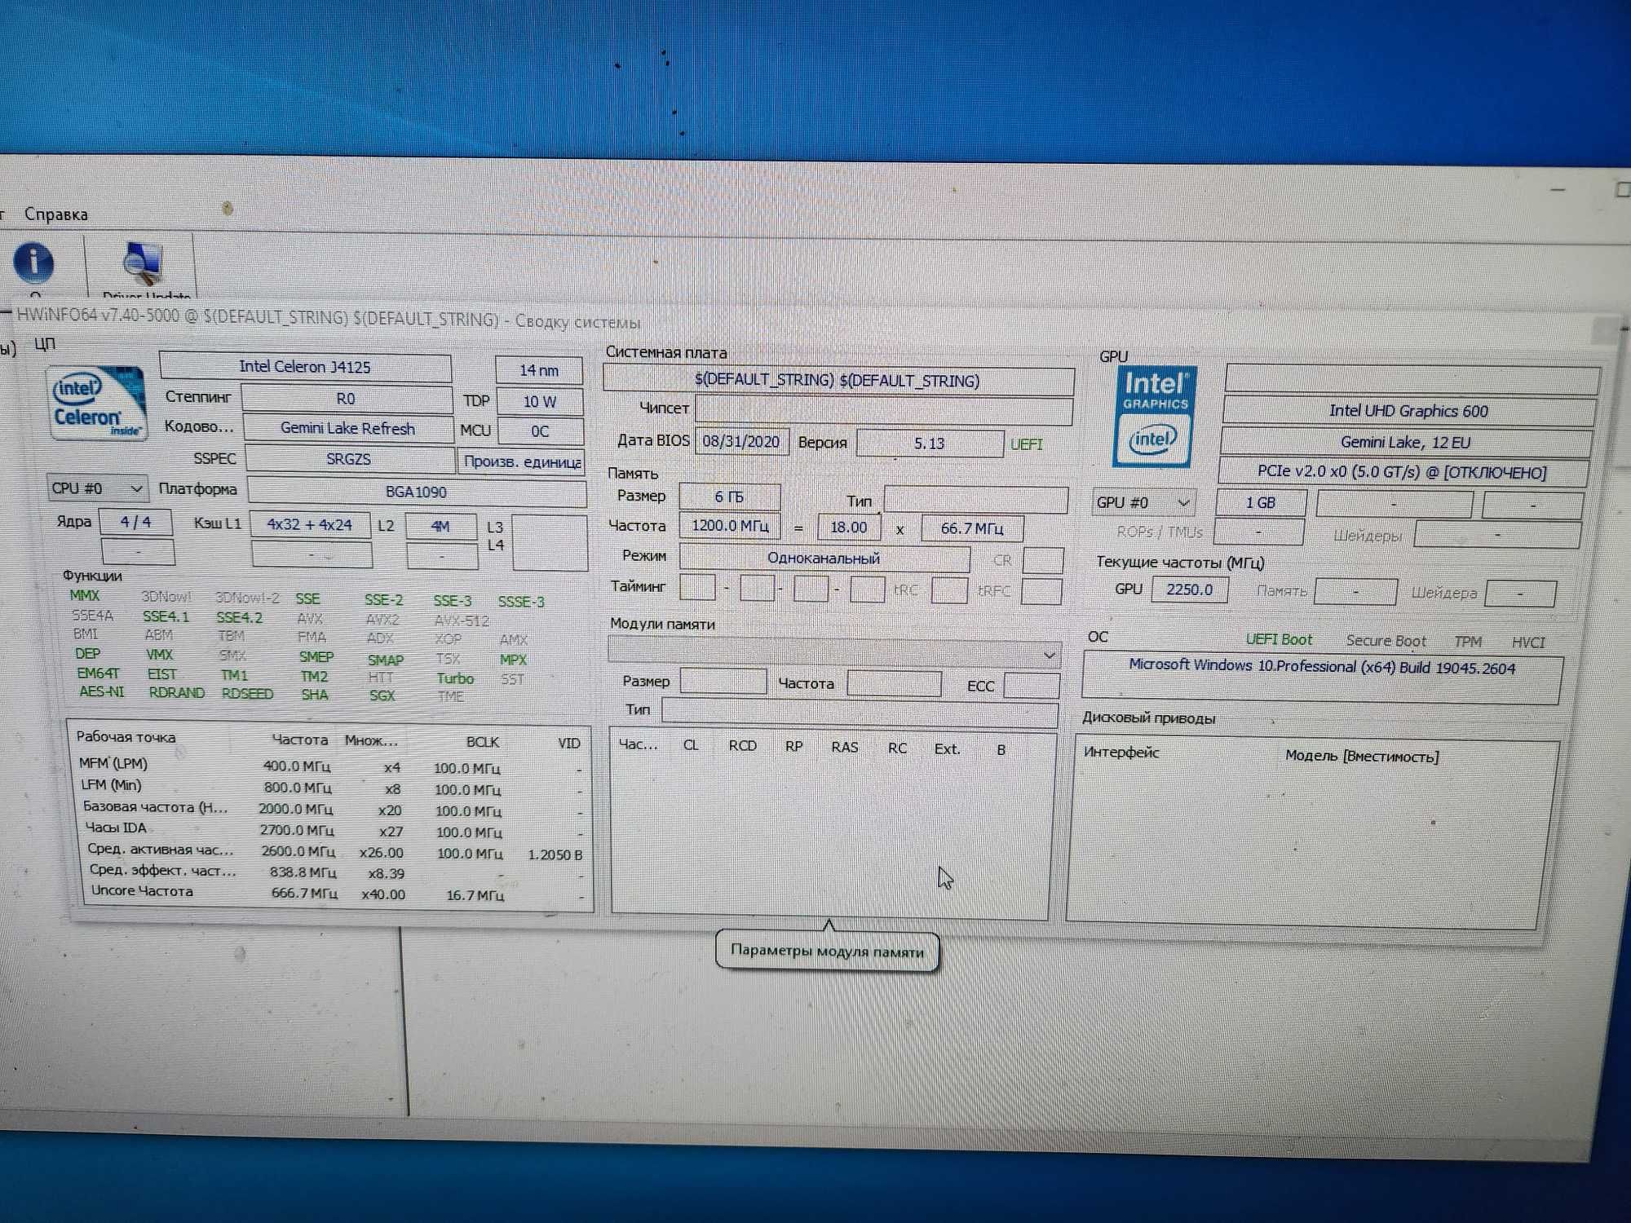The image size is (1631, 1223).
Task: Click the memory mode Одноканальный field
Action: click(824, 559)
